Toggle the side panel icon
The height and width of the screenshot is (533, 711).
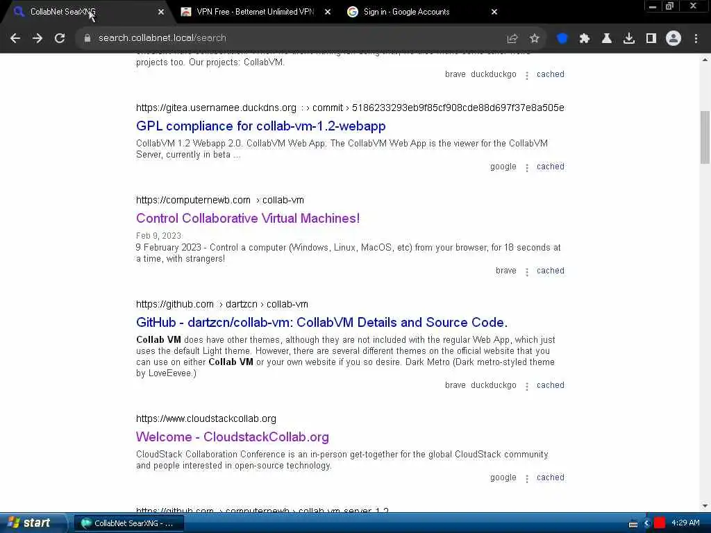pos(651,39)
